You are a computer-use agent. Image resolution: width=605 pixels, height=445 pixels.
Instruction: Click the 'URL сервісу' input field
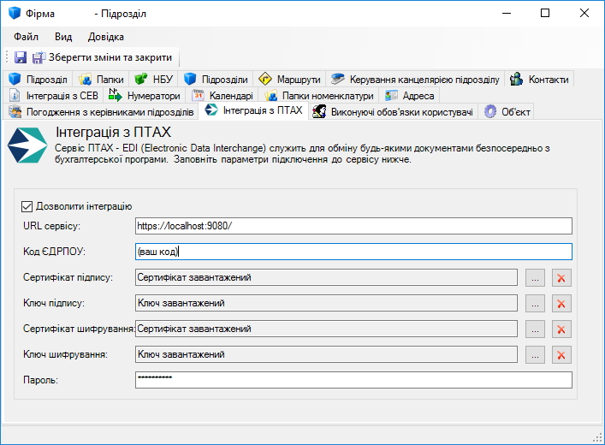click(353, 226)
